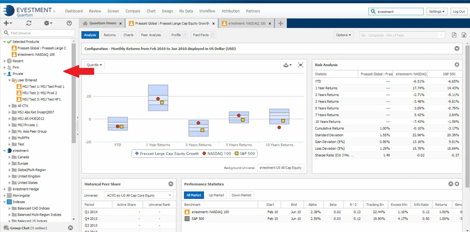The image size is (470, 232).
Task: Switch to the Charts view
Action: pyautogui.click(x=128, y=35)
